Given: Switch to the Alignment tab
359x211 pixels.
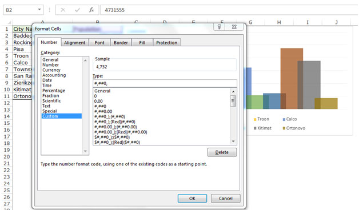Looking at the screenshot, I should coord(75,43).
